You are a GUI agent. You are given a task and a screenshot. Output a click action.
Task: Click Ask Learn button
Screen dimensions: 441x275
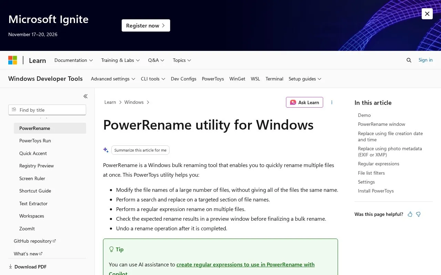tap(305, 102)
